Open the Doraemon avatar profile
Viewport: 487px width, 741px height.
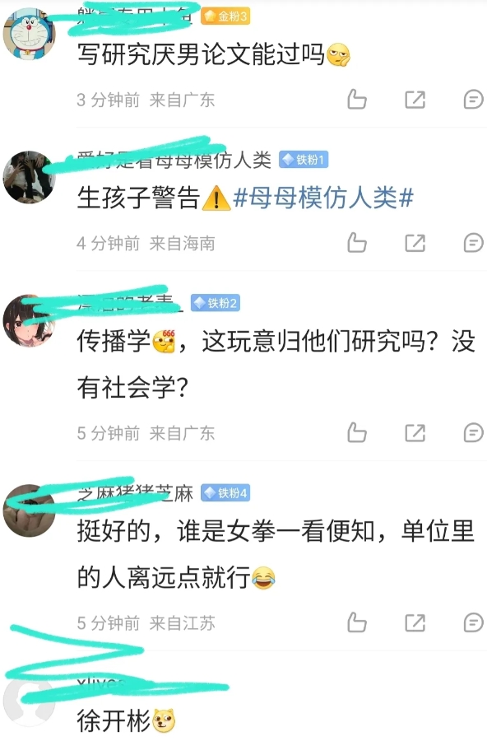[30, 34]
